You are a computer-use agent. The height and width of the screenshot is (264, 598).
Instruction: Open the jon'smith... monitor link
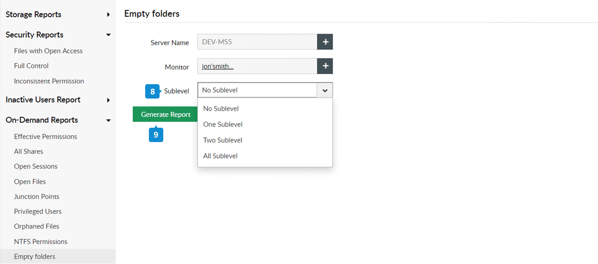point(218,67)
